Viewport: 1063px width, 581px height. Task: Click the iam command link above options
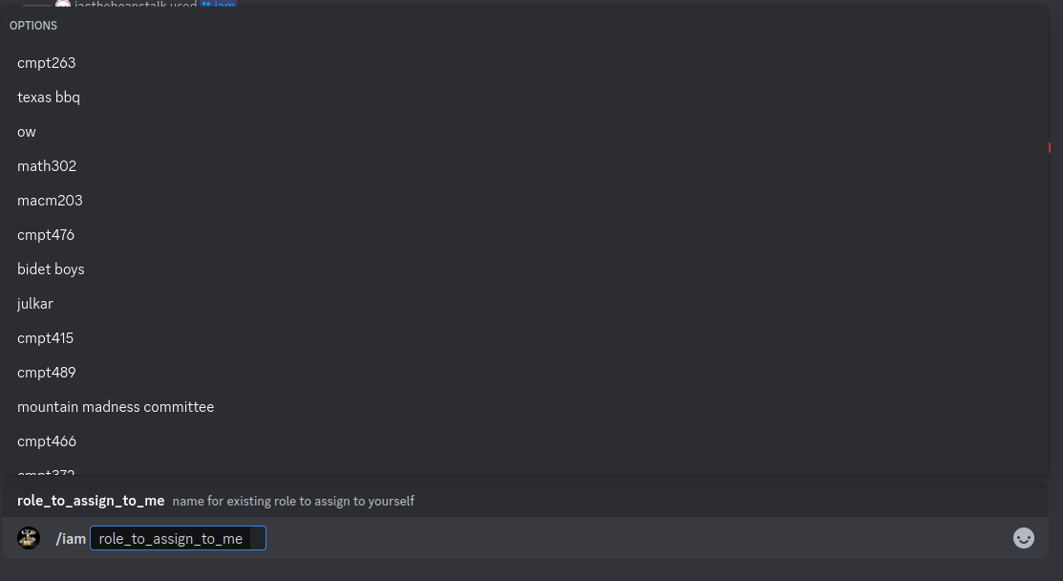(x=219, y=4)
